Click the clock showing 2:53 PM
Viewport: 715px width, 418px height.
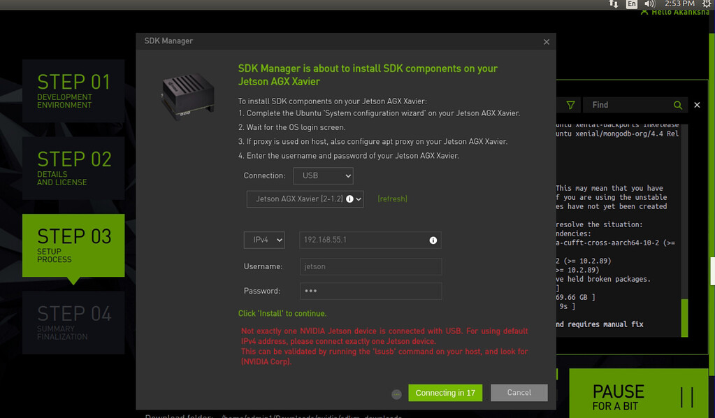679,3
